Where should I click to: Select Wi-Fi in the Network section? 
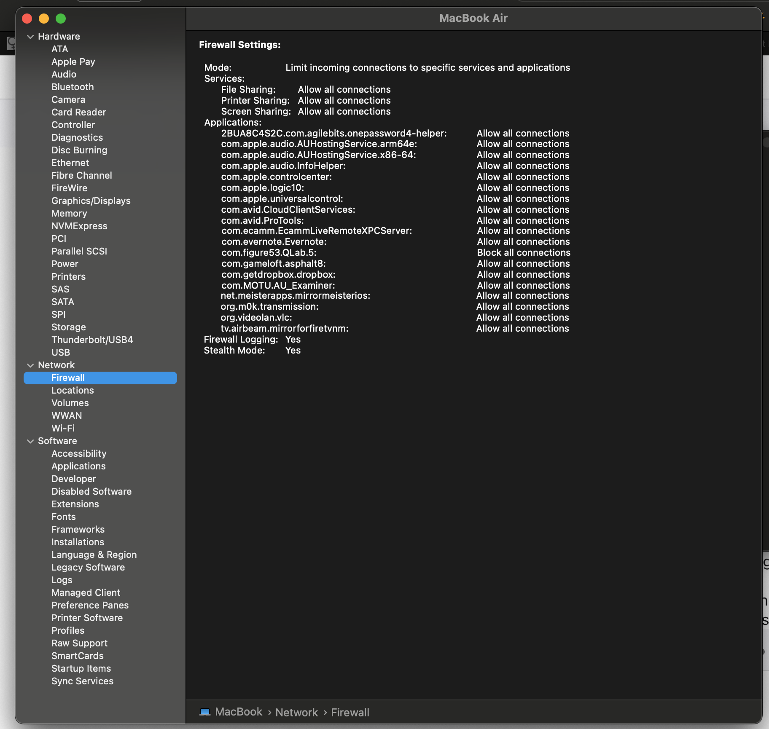63,428
